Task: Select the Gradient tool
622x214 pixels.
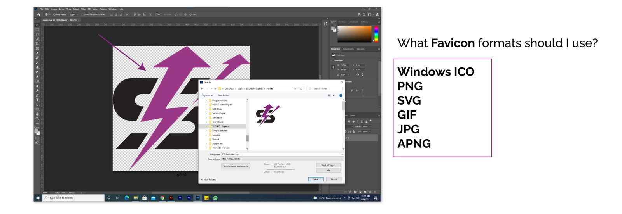Action: point(37,81)
